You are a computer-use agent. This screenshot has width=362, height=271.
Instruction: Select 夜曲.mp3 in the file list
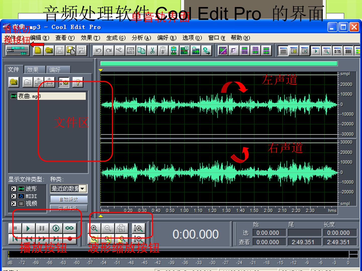(48, 96)
